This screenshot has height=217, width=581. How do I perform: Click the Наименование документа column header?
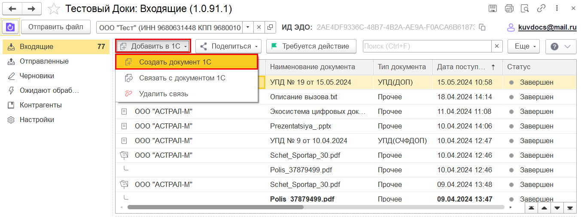(x=320, y=67)
